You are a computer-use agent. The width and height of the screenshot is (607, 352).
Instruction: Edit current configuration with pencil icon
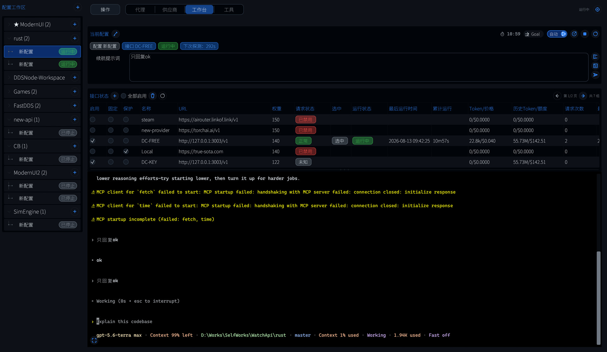(x=115, y=34)
